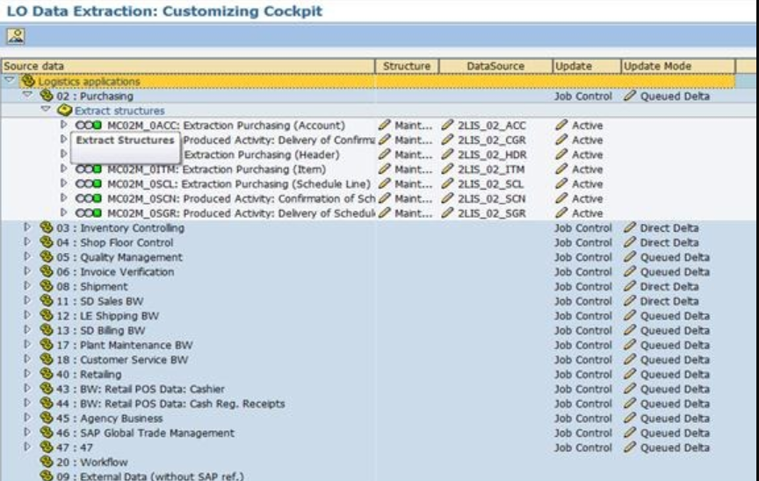The height and width of the screenshot is (481, 759).
Task: Open Job Control for 47 : 47
Action: pos(582,448)
